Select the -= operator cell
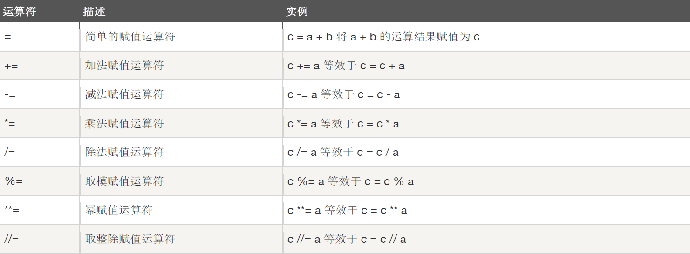Image resolution: width=690 pixels, height=254 pixels. 11,95
